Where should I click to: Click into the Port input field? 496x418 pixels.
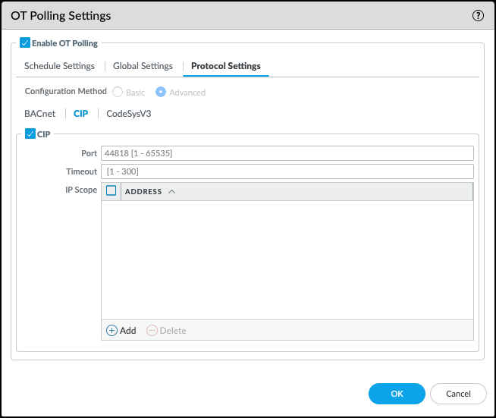(x=287, y=153)
